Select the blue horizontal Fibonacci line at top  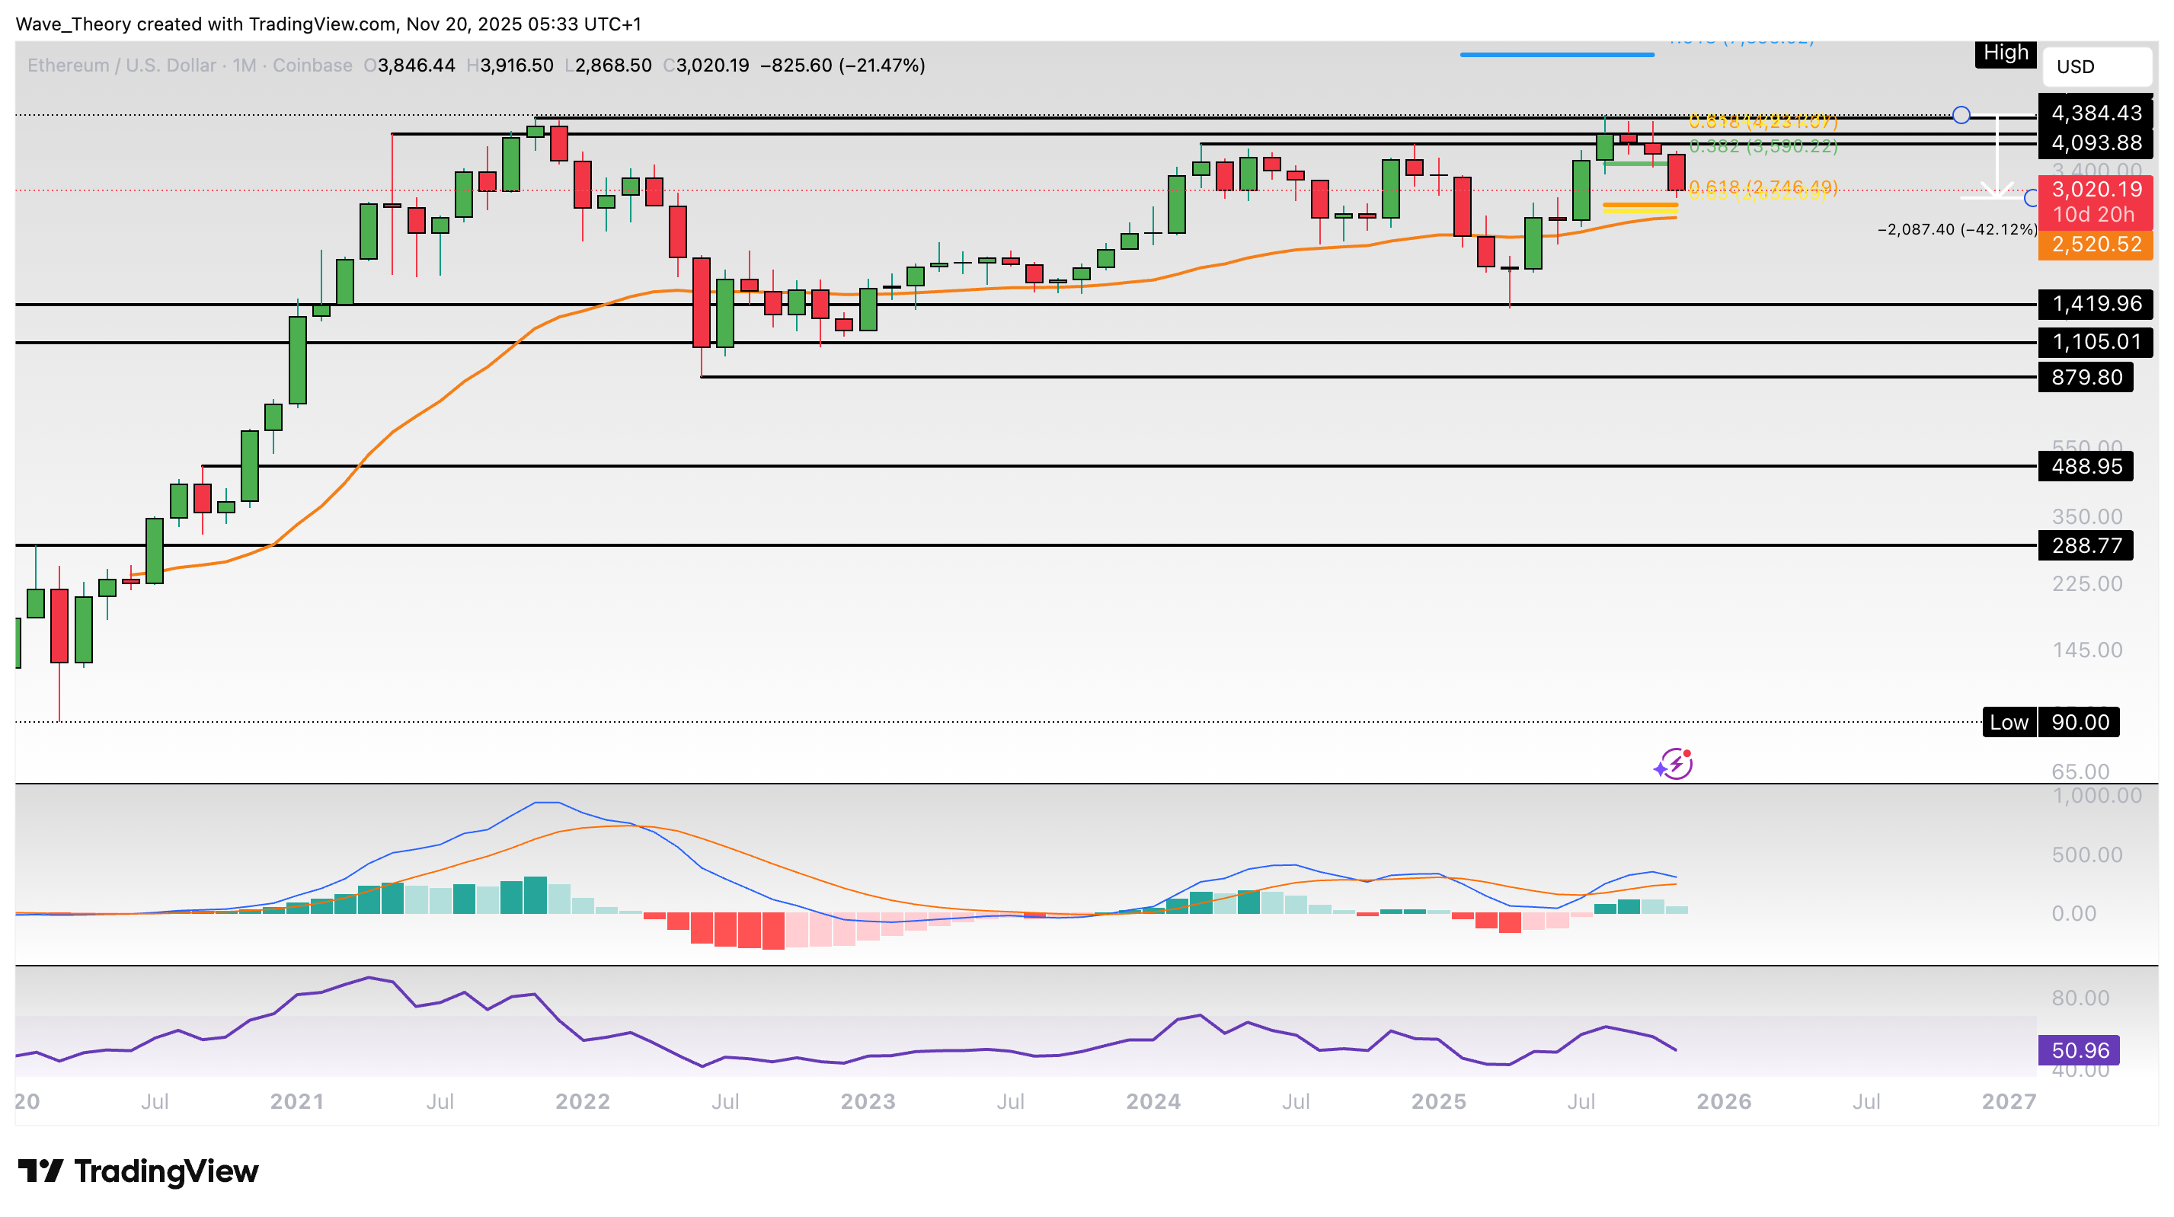pyautogui.click(x=1556, y=55)
